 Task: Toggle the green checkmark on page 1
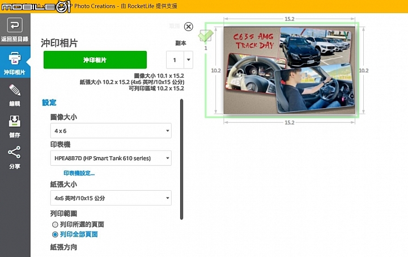click(206, 36)
